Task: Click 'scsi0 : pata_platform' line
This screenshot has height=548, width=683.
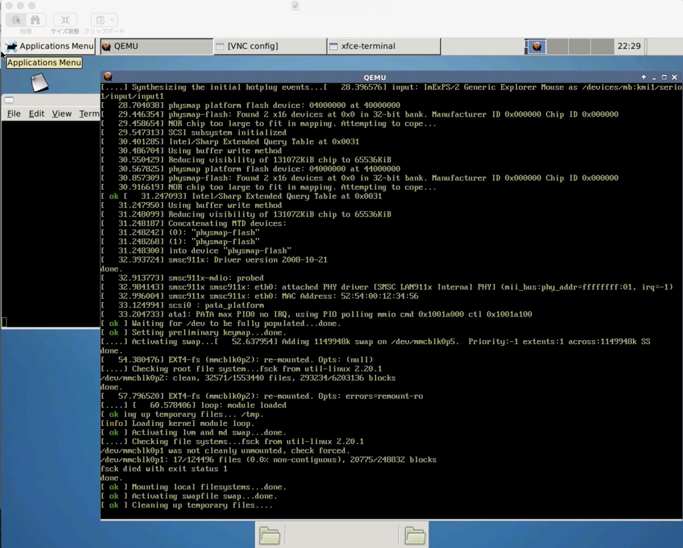Action: tap(182, 305)
